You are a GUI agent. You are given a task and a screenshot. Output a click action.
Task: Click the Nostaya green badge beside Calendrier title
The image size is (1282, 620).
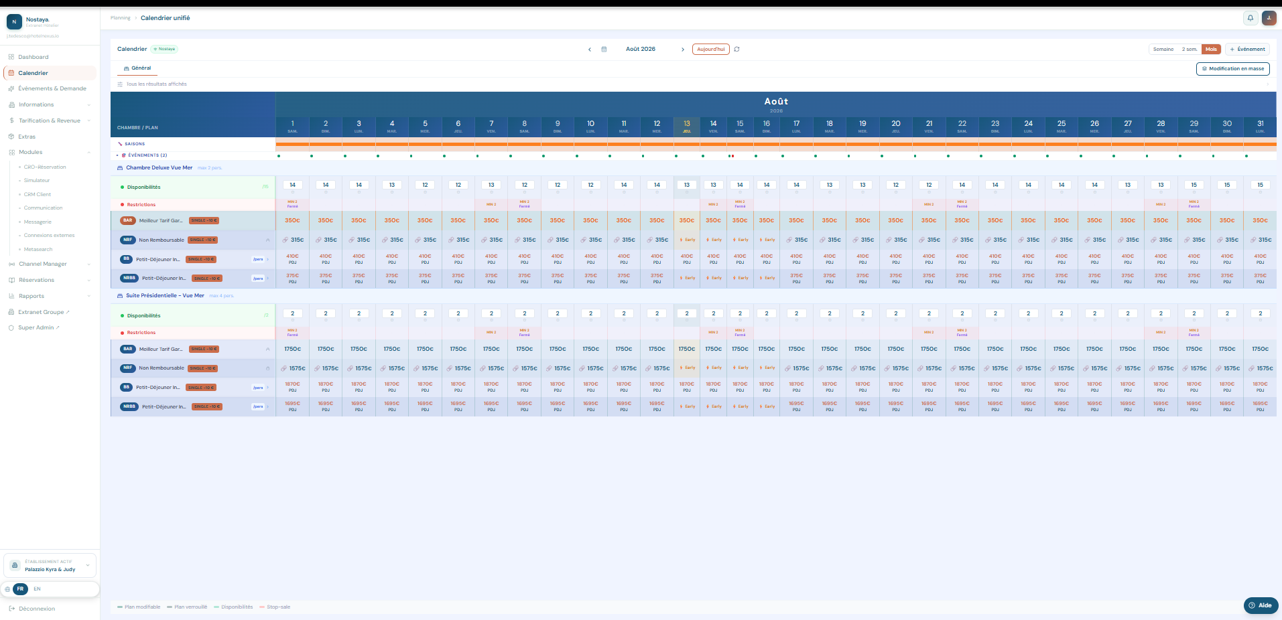click(x=164, y=49)
